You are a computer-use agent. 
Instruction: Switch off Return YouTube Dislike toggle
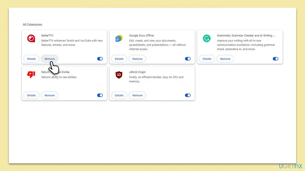coord(100,95)
